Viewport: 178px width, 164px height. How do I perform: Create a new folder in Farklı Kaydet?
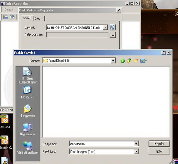pos(136,61)
